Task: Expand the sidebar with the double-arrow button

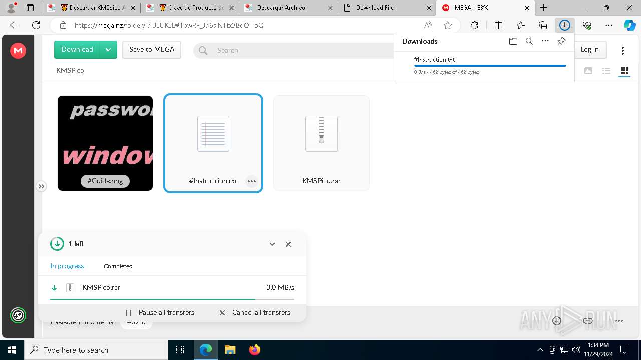Action: [x=41, y=186]
